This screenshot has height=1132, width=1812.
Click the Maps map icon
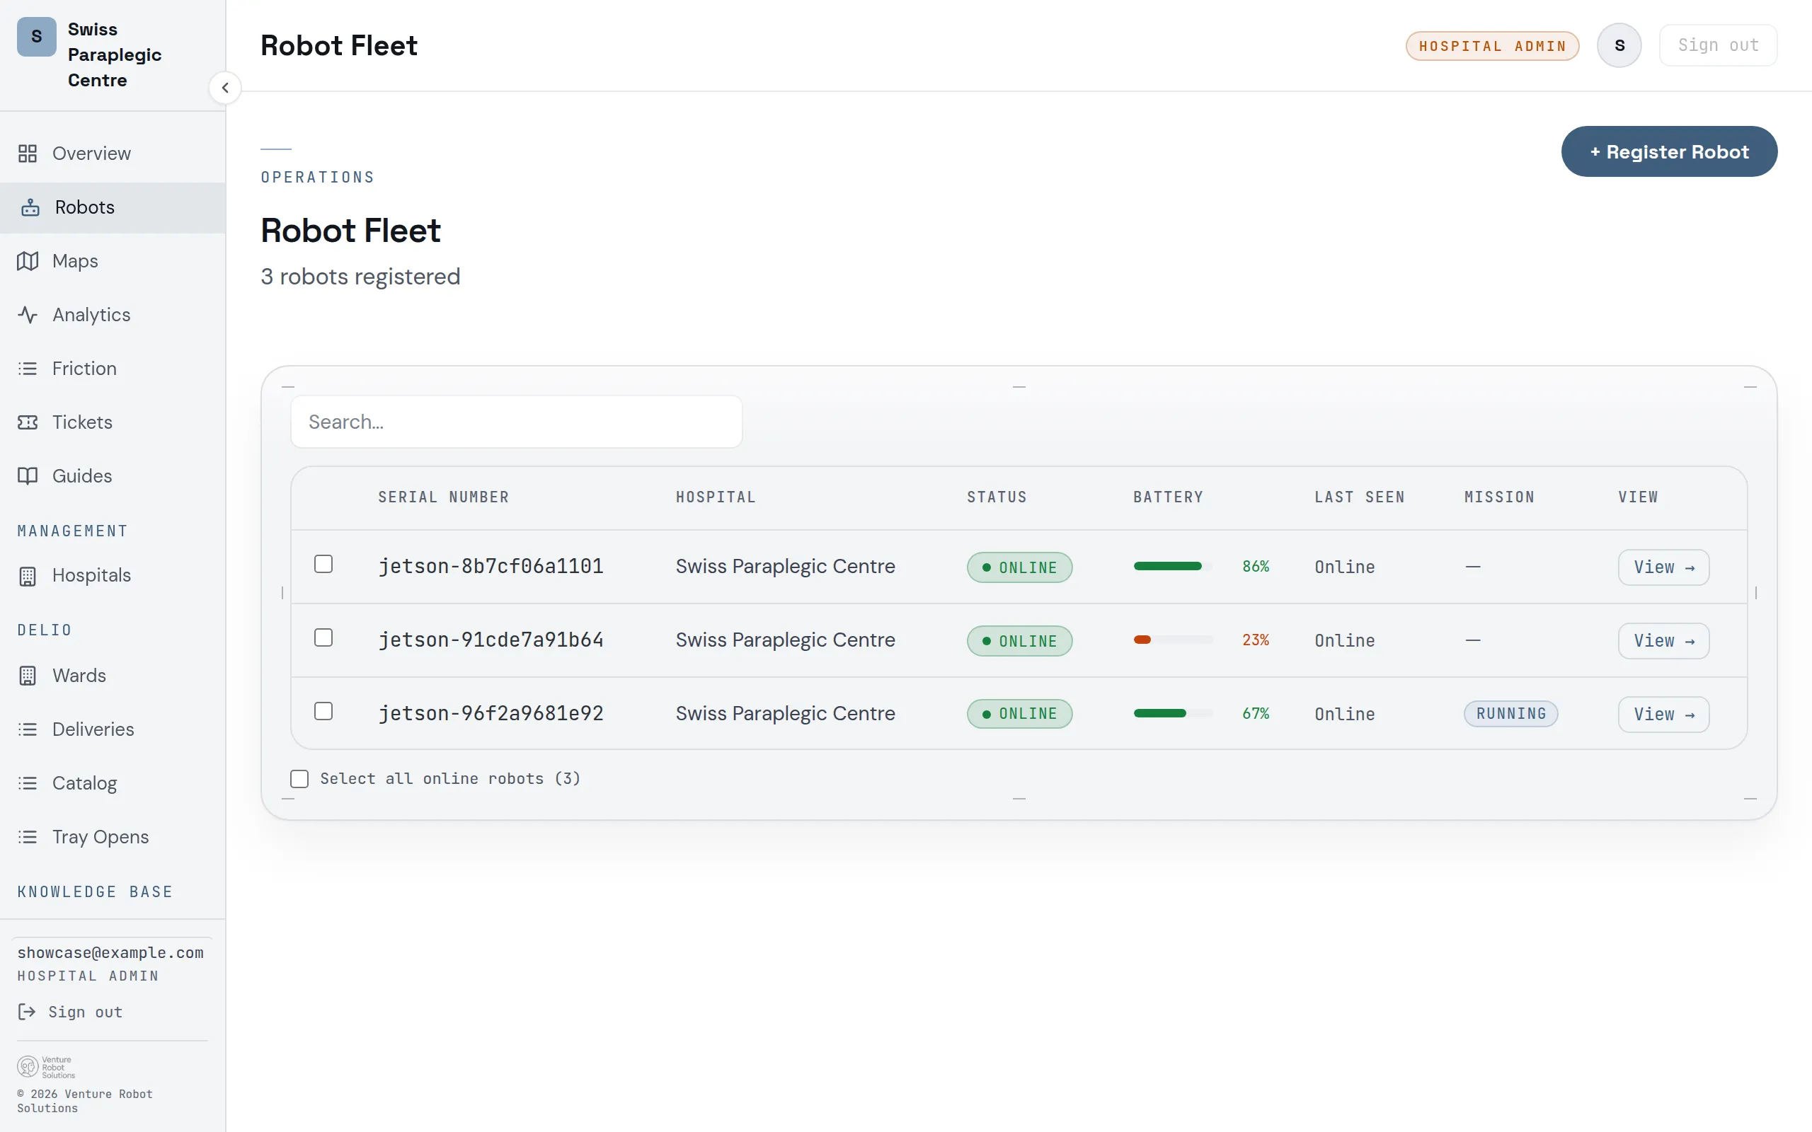28,261
